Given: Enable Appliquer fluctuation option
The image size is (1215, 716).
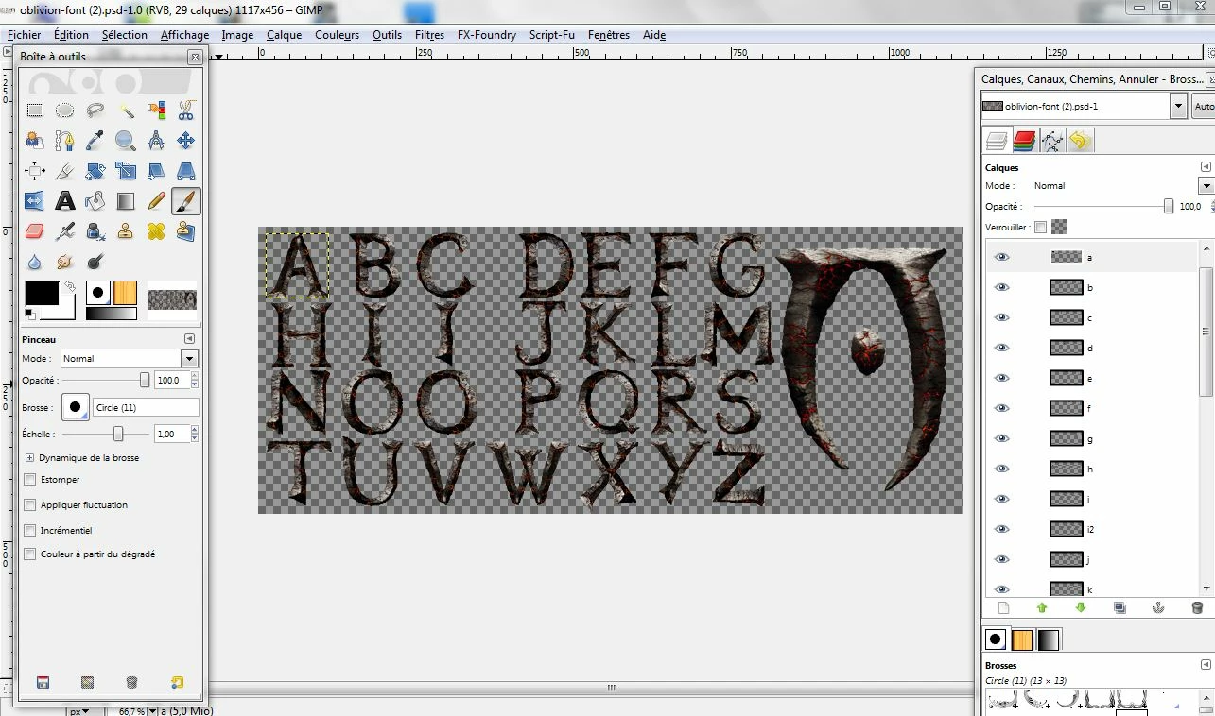Looking at the screenshot, I should [30, 505].
